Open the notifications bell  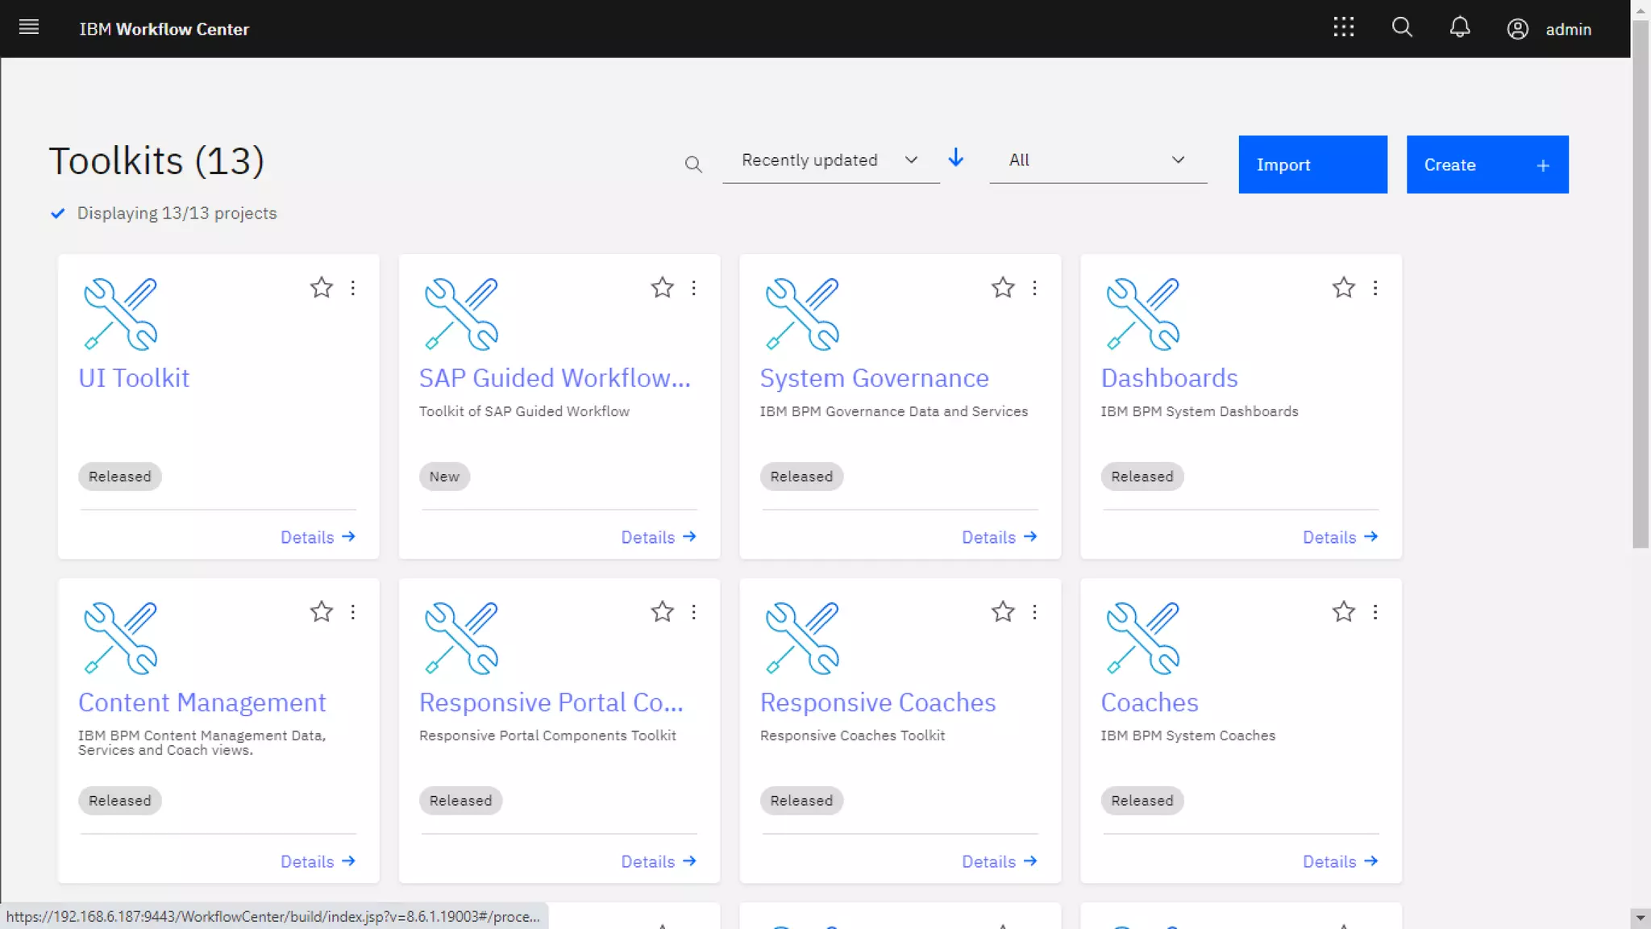click(x=1459, y=28)
